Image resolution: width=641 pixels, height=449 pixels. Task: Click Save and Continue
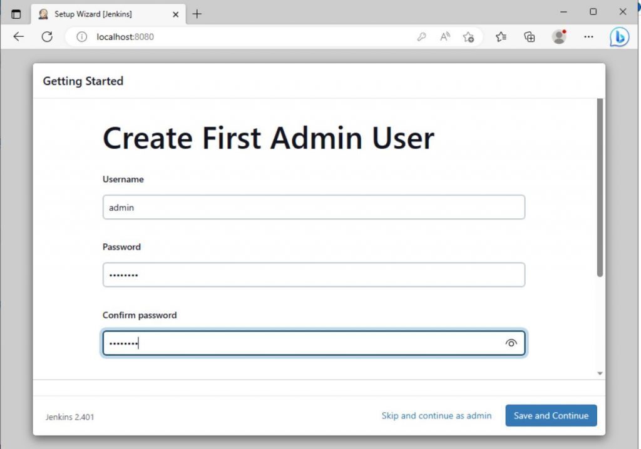(551, 415)
